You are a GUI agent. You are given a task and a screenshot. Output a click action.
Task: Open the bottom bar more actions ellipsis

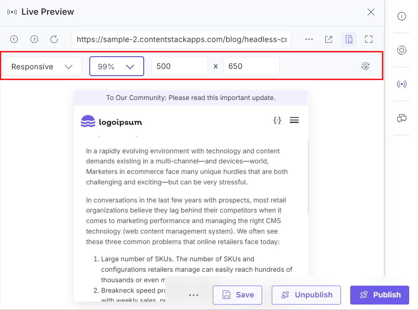pyautogui.click(x=193, y=295)
